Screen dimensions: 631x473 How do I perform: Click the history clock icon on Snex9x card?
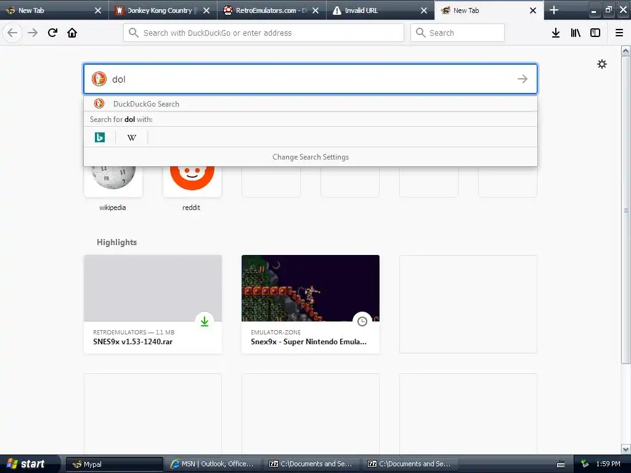click(362, 321)
